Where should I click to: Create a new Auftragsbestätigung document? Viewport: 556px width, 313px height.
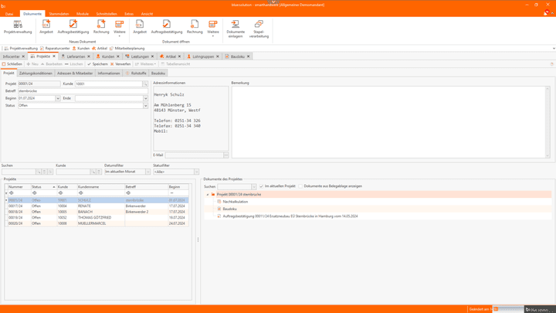(x=73, y=27)
